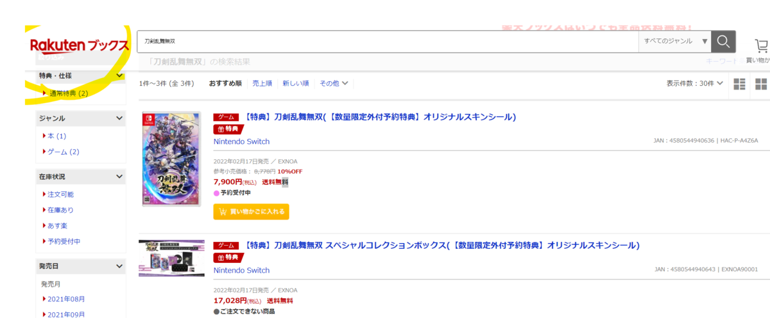
Task: Click Nintendo Switch link for first product
Action: pos(241,141)
